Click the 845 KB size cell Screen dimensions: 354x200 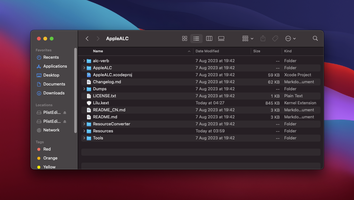(272, 103)
